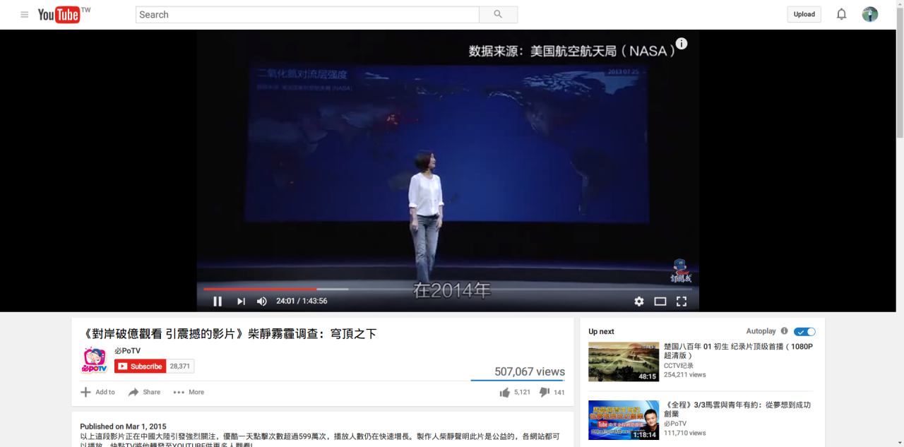Open the CCTV纪录 channel link
The height and width of the screenshot is (447, 904).
679,366
